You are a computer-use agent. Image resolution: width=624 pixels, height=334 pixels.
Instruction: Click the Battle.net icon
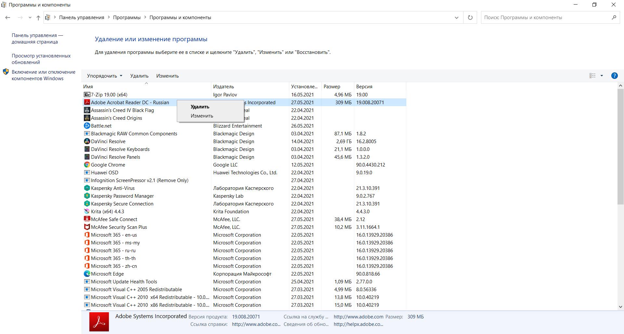tap(87, 126)
